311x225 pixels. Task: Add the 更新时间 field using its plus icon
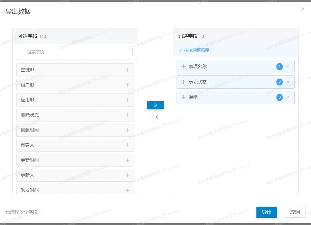pos(127,160)
